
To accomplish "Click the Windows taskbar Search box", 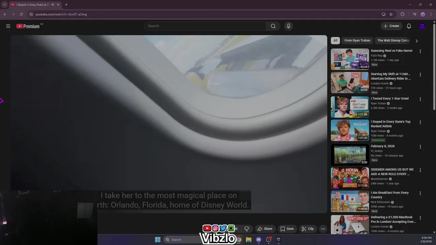I will (x=183, y=240).
